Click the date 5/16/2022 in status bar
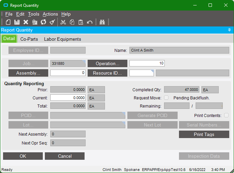 (197, 170)
